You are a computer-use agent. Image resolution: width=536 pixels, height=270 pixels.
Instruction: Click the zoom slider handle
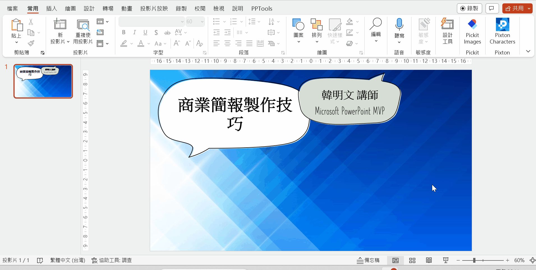tap(474, 260)
